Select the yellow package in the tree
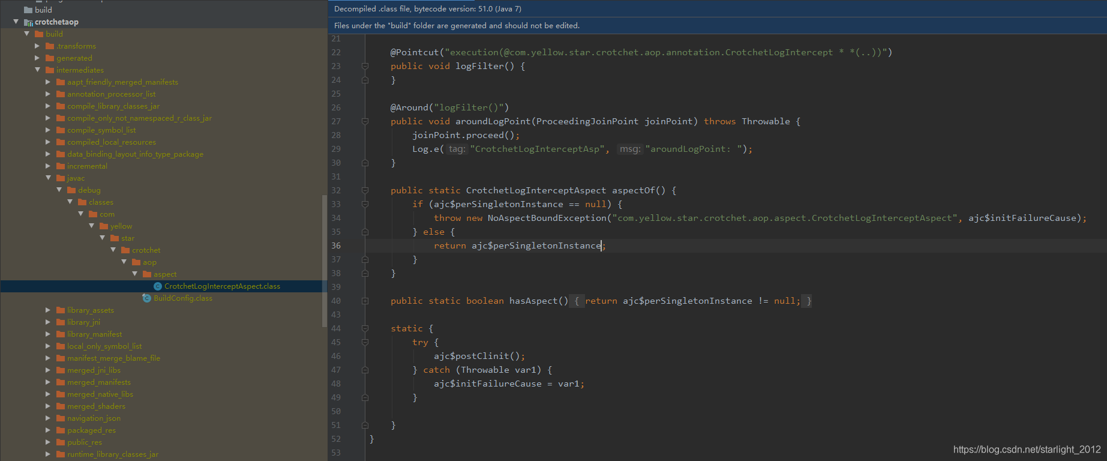The width and height of the screenshot is (1107, 461). (121, 226)
